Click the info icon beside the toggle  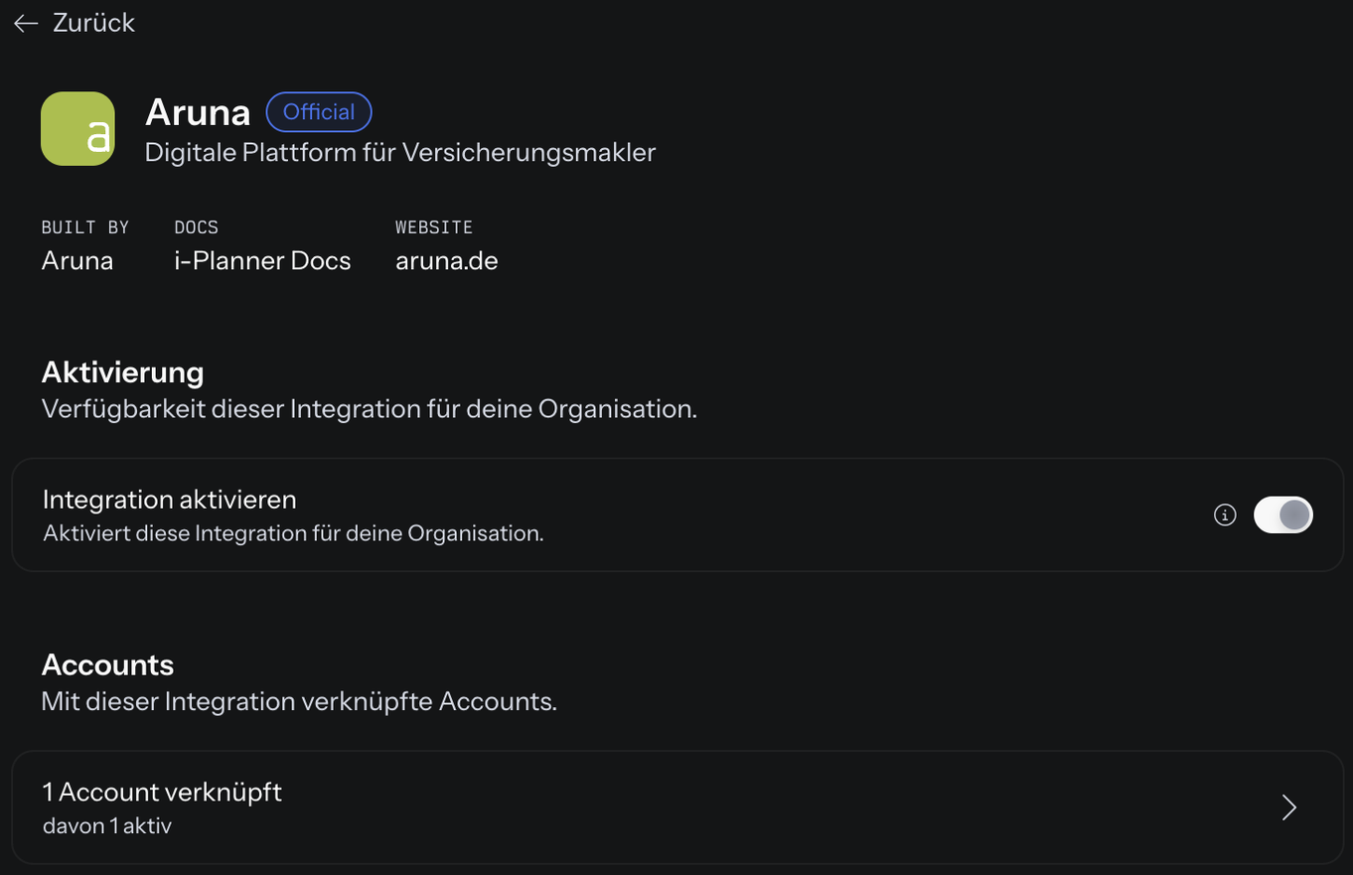click(1225, 514)
